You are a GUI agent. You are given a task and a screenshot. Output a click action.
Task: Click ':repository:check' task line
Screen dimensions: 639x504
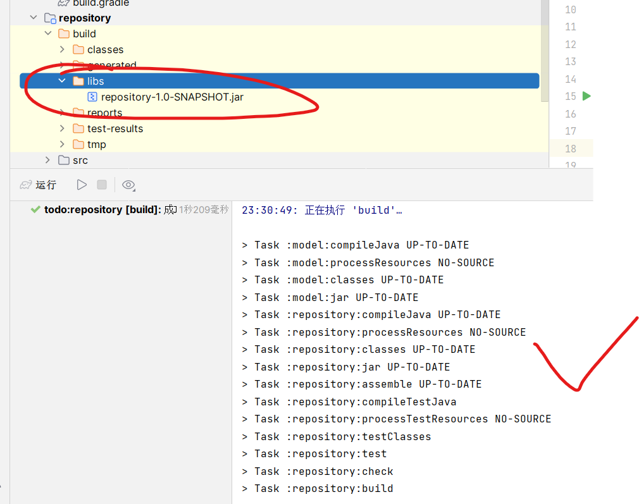[x=318, y=471]
